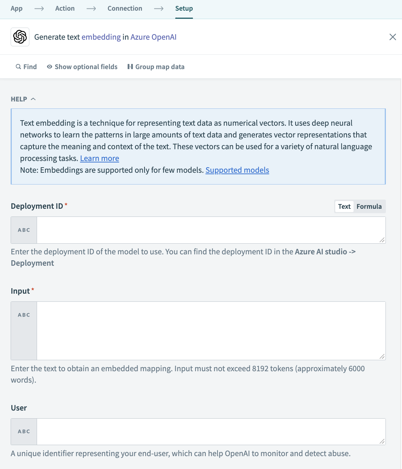
Task: Open Find to search fields
Action: (26, 67)
